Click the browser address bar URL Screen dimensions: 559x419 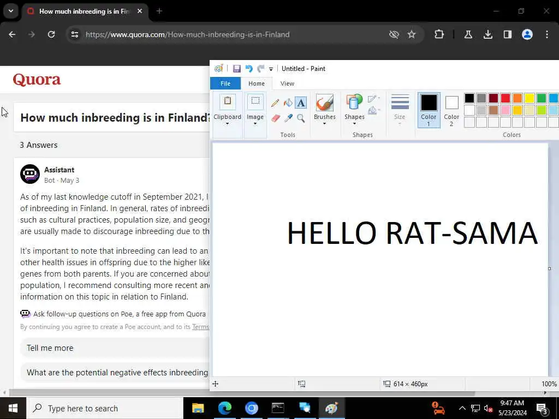tap(188, 34)
